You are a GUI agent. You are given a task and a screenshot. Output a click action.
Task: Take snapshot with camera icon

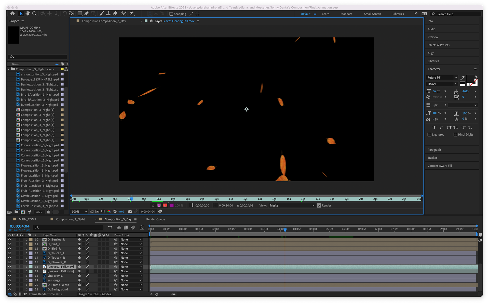pos(130,211)
